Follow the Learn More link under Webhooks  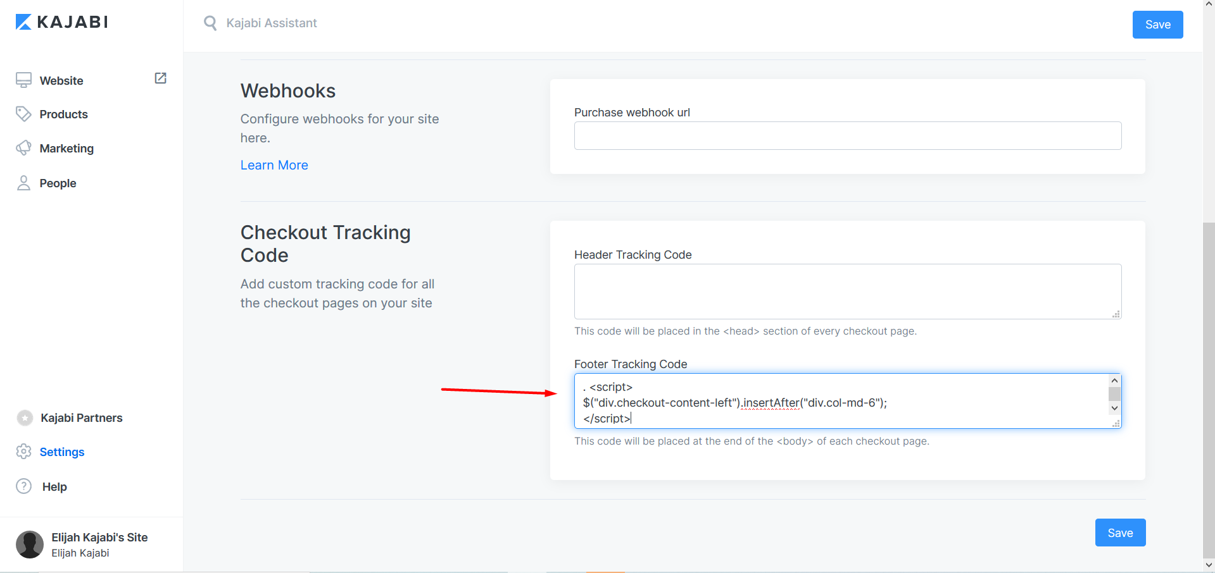pyautogui.click(x=274, y=165)
